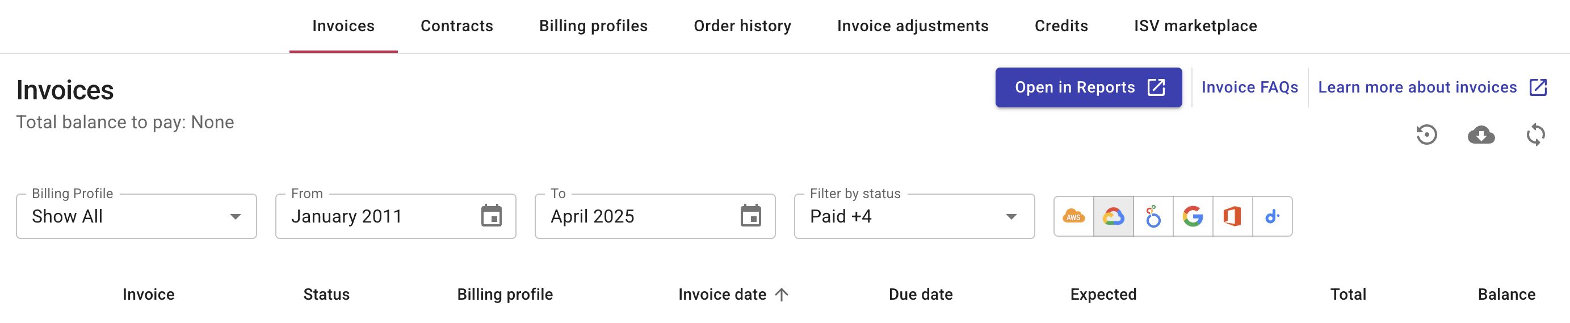Filter invoices by the blue 'd' logo
This screenshot has width=1570, height=323.
[1272, 216]
